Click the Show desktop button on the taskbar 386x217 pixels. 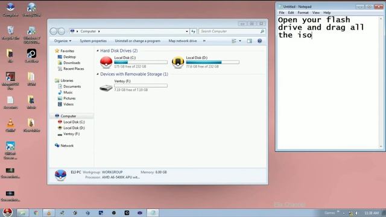[384, 213]
